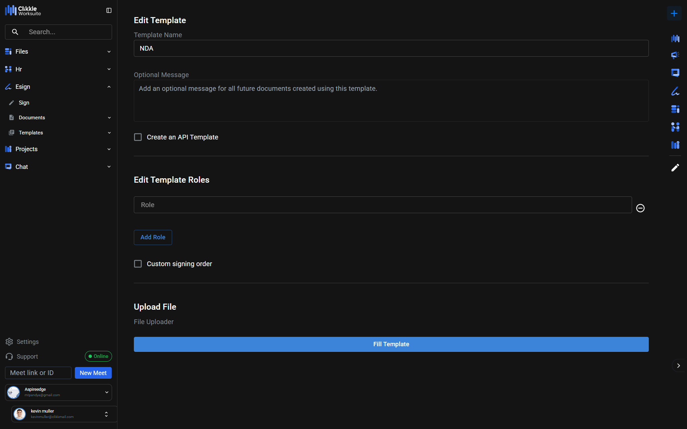Click the chat monitor icon in right rail

click(x=675, y=73)
